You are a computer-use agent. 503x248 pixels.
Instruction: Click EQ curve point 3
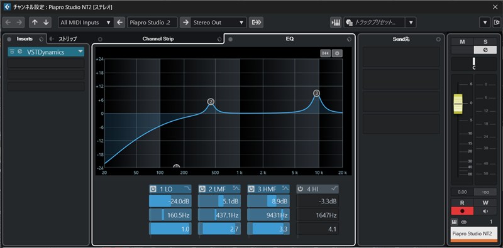coord(317,94)
